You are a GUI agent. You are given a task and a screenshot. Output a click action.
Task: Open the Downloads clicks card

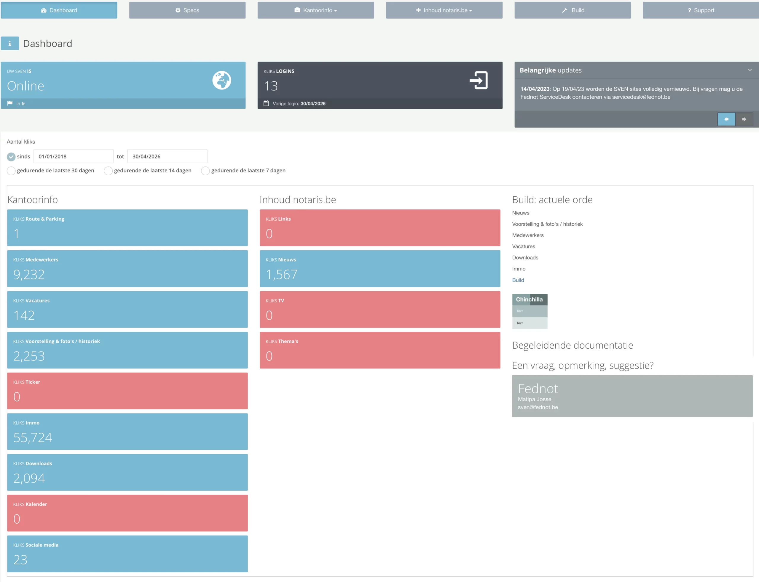click(127, 472)
